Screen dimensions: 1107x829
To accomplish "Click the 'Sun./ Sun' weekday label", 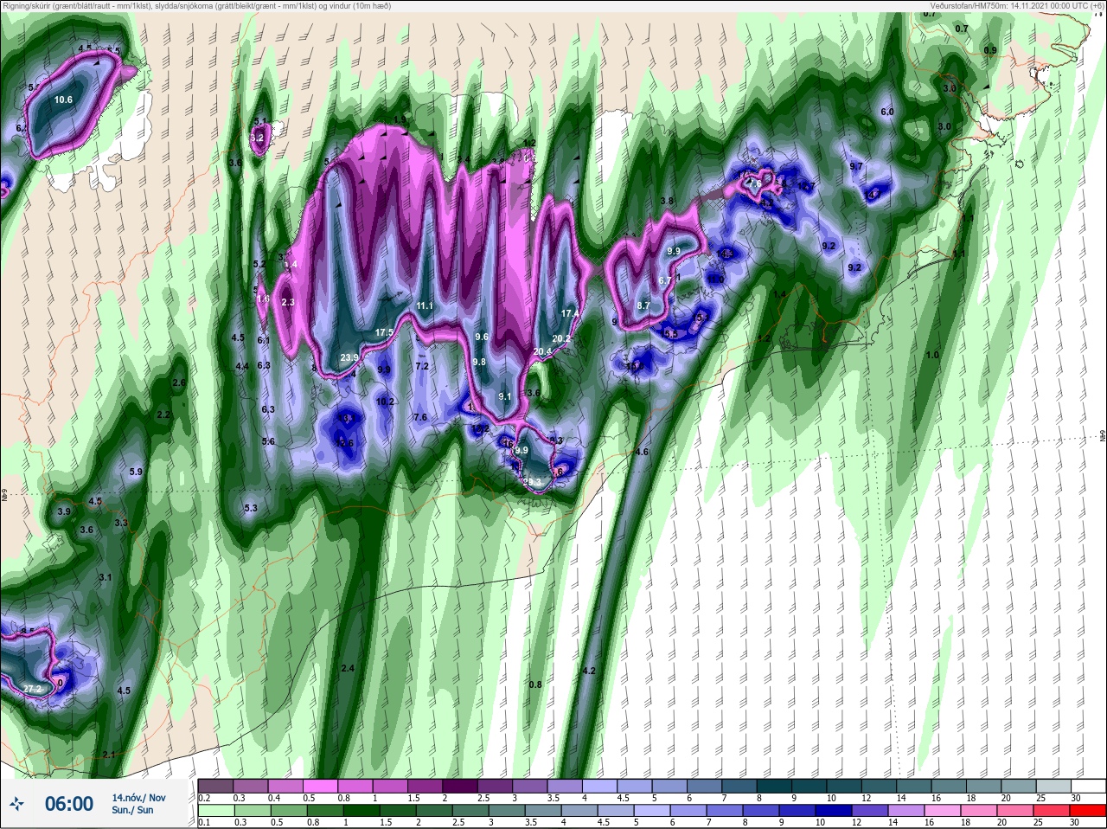I will click(x=132, y=810).
